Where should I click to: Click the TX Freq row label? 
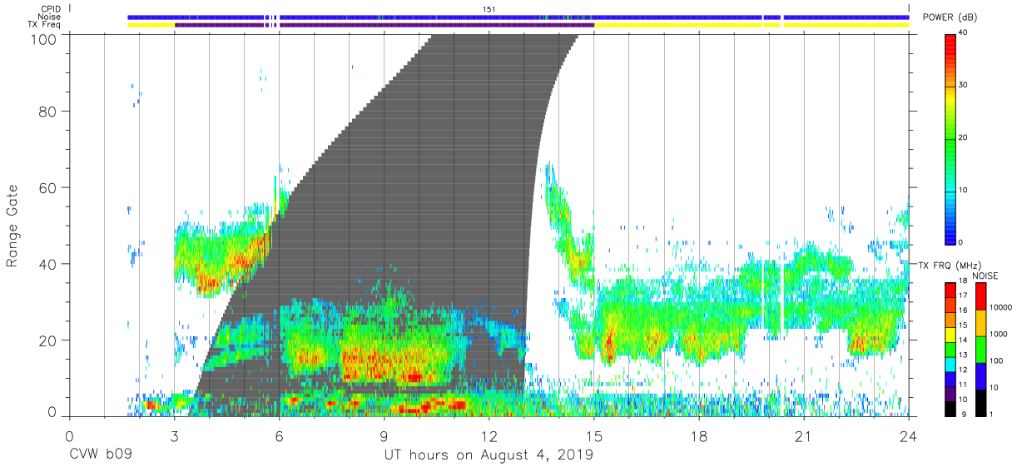pos(45,25)
